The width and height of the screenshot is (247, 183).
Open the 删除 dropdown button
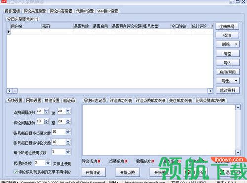228,44
